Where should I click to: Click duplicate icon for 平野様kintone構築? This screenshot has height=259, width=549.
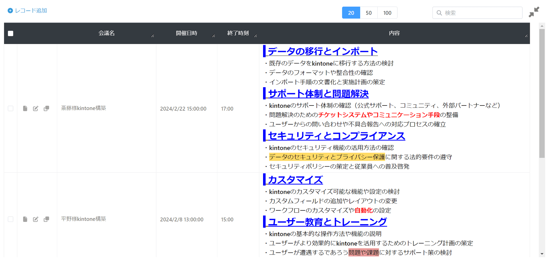[x=46, y=219]
